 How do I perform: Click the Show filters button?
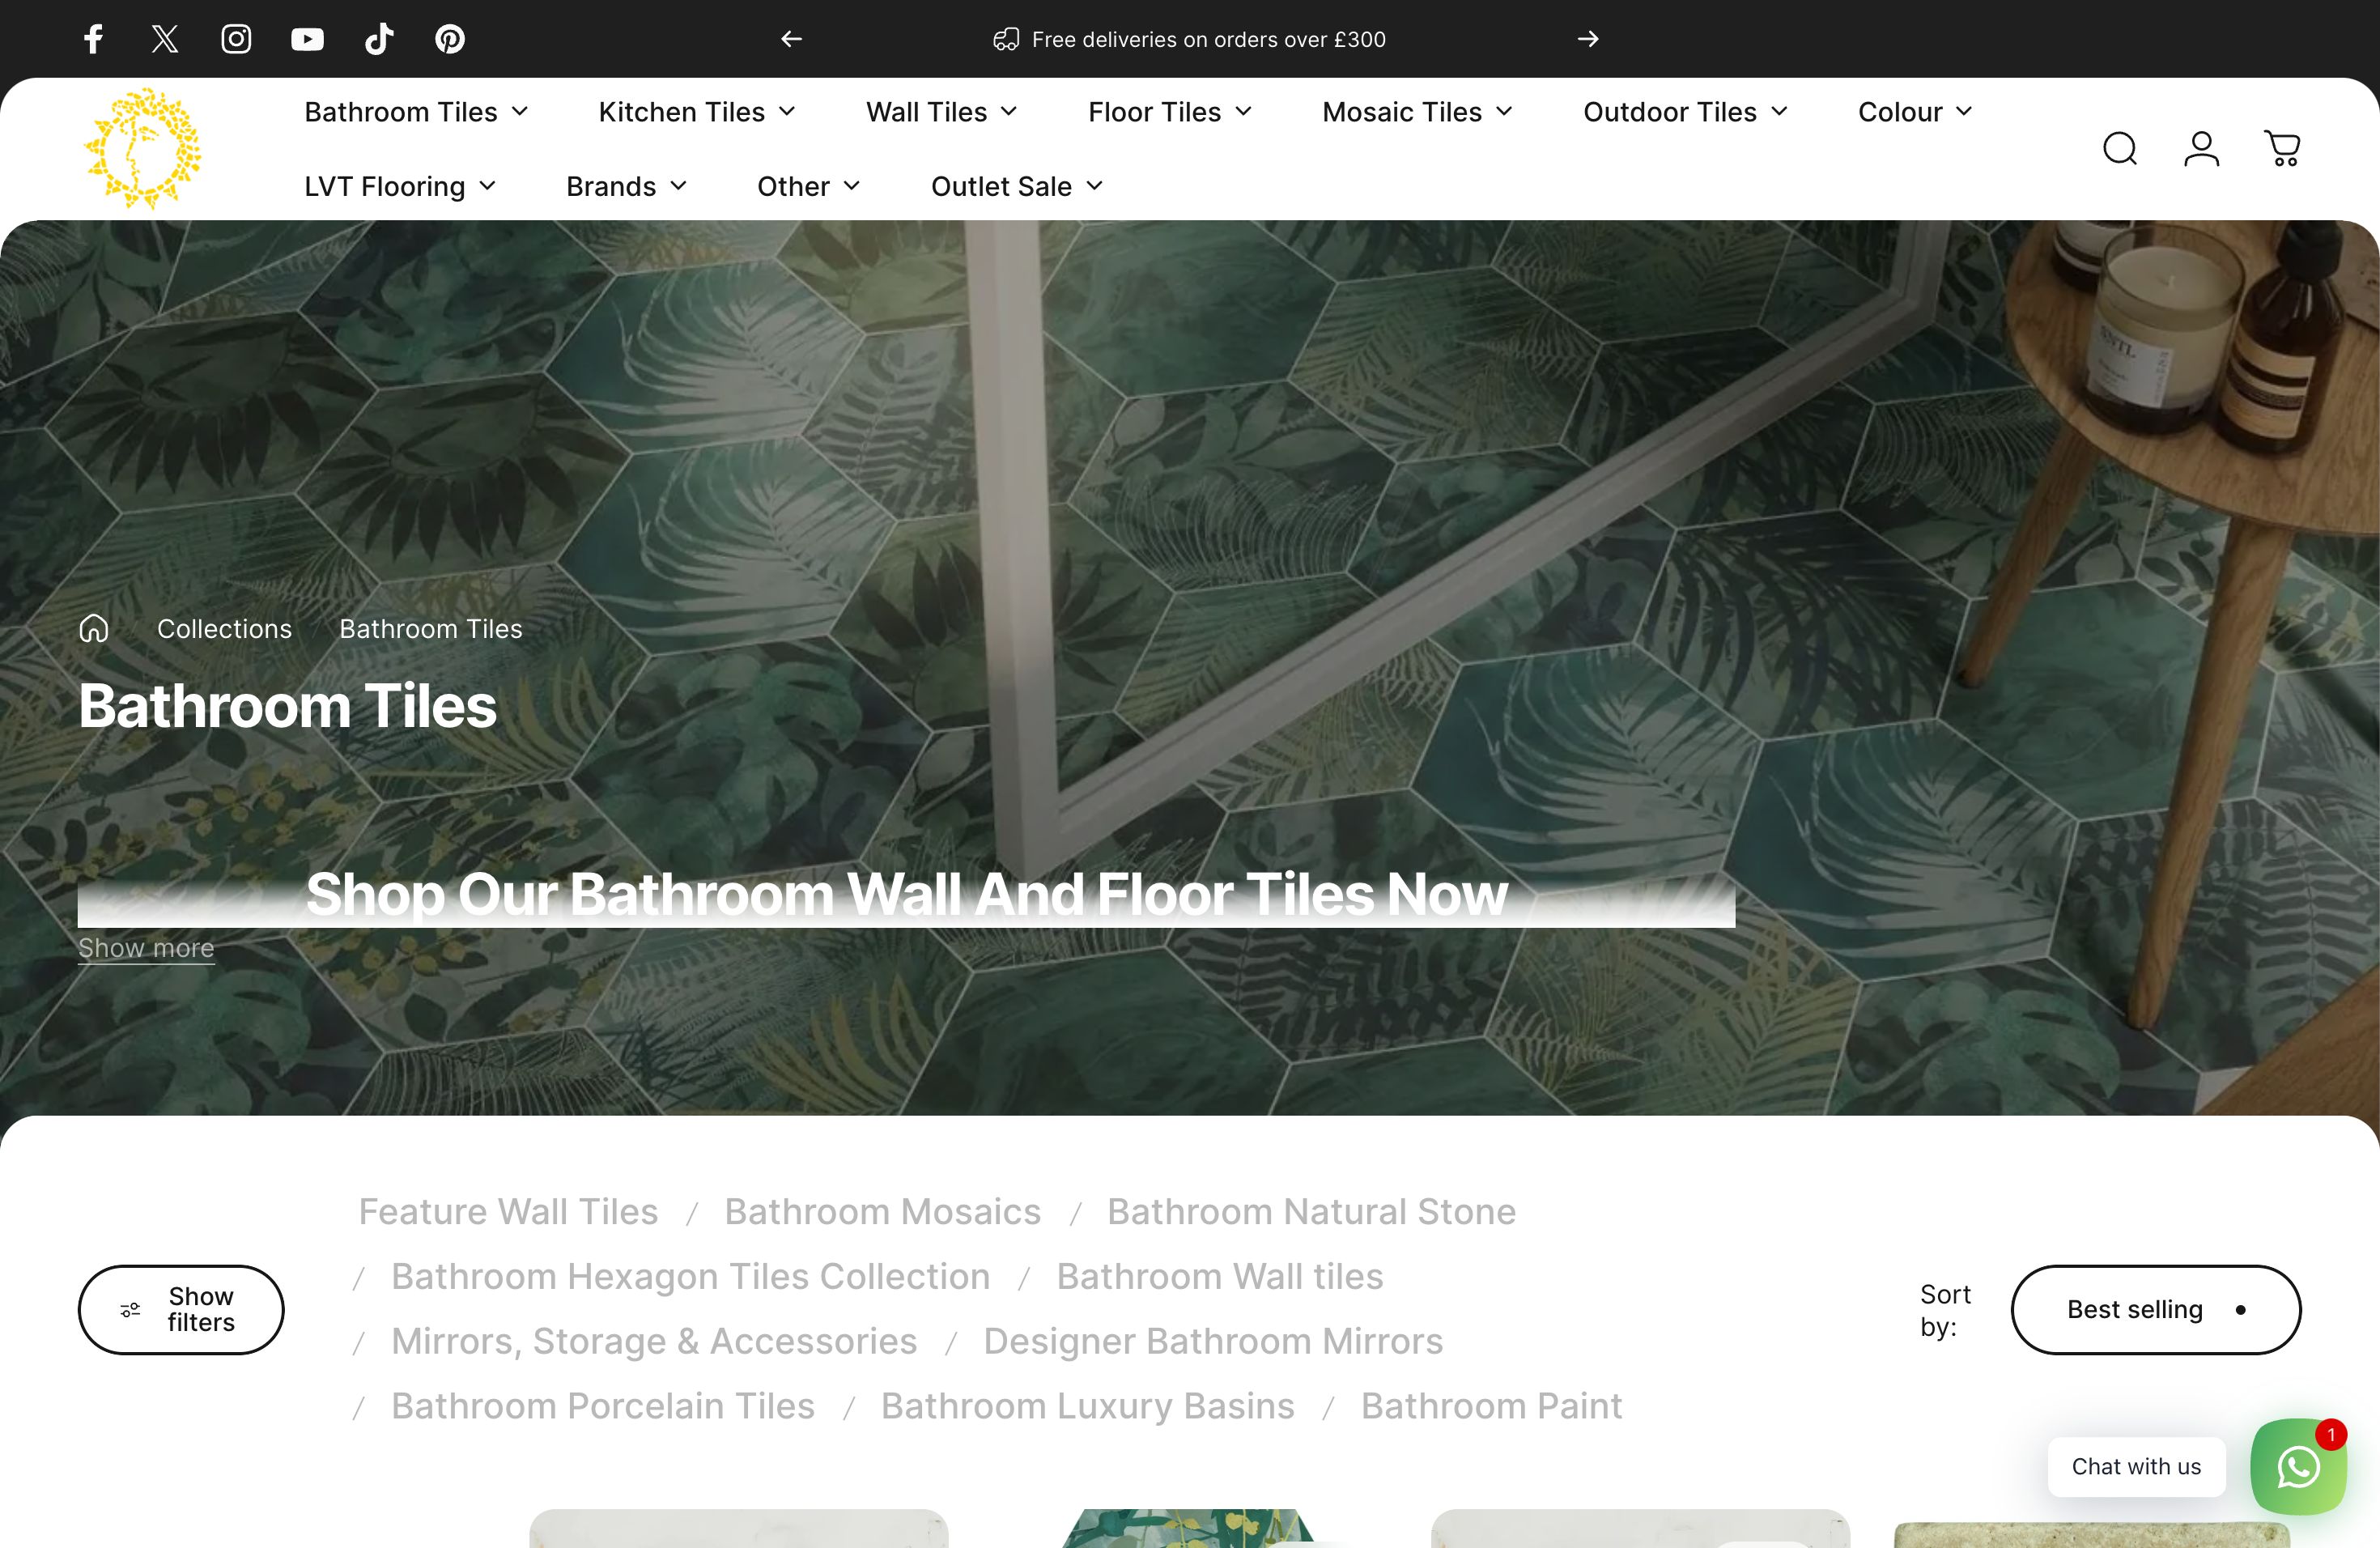180,1309
